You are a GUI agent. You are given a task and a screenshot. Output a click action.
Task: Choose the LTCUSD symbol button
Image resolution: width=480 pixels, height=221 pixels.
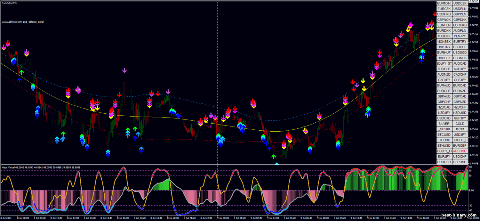click(x=444, y=140)
